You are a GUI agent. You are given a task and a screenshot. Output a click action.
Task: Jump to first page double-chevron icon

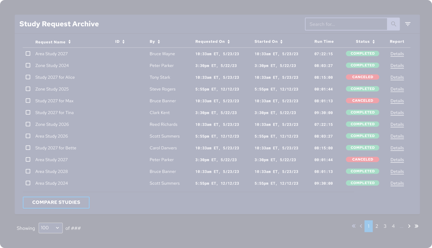click(x=354, y=226)
